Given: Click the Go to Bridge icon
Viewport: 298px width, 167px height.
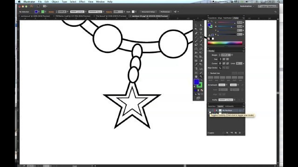Looking at the screenshot, I should 38,6.
